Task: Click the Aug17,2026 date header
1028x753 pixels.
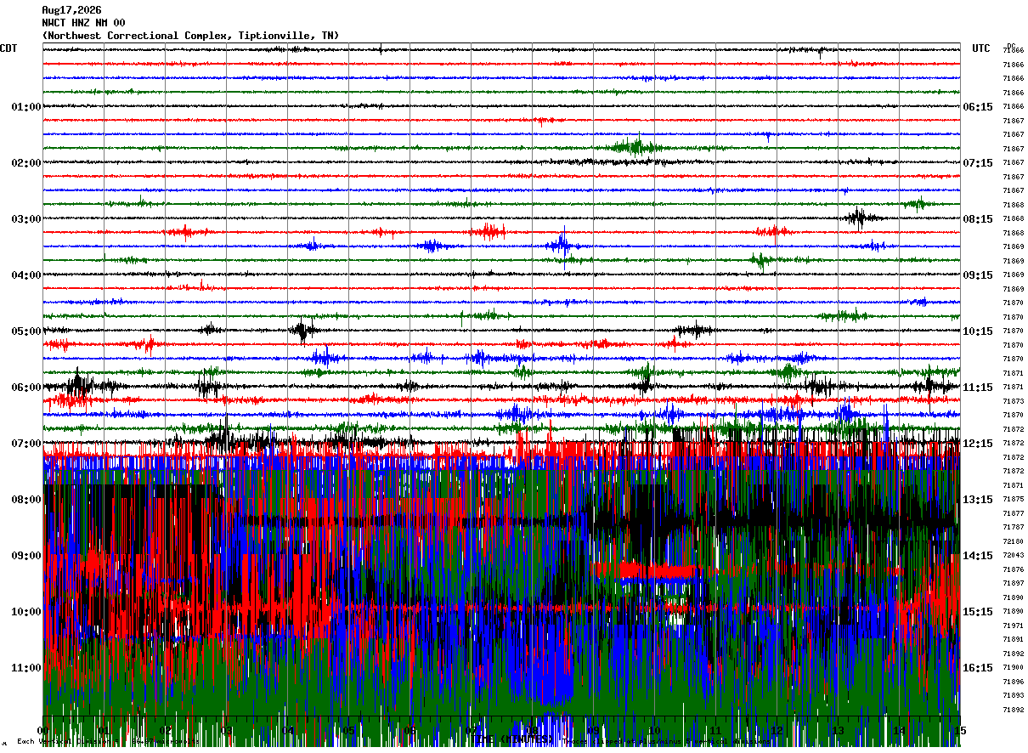Action: pyautogui.click(x=71, y=10)
